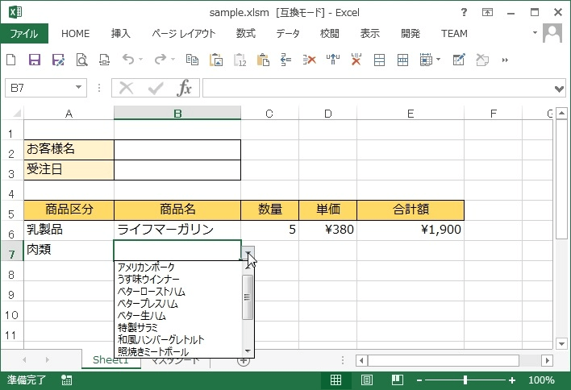Expand the Name Box dropdown arrow
Viewport: 571px width, 390px height.
(x=79, y=88)
